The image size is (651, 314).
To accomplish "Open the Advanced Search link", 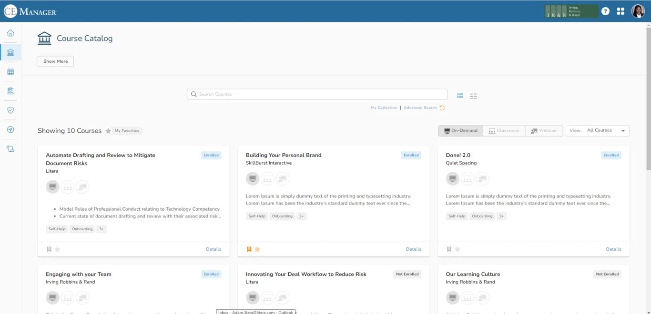I will click(420, 108).
